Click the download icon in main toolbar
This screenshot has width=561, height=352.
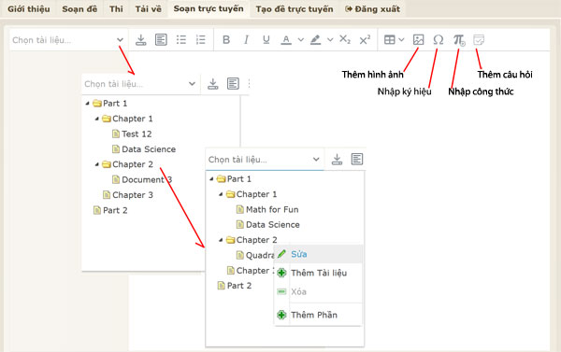click(x=141, y=39)
